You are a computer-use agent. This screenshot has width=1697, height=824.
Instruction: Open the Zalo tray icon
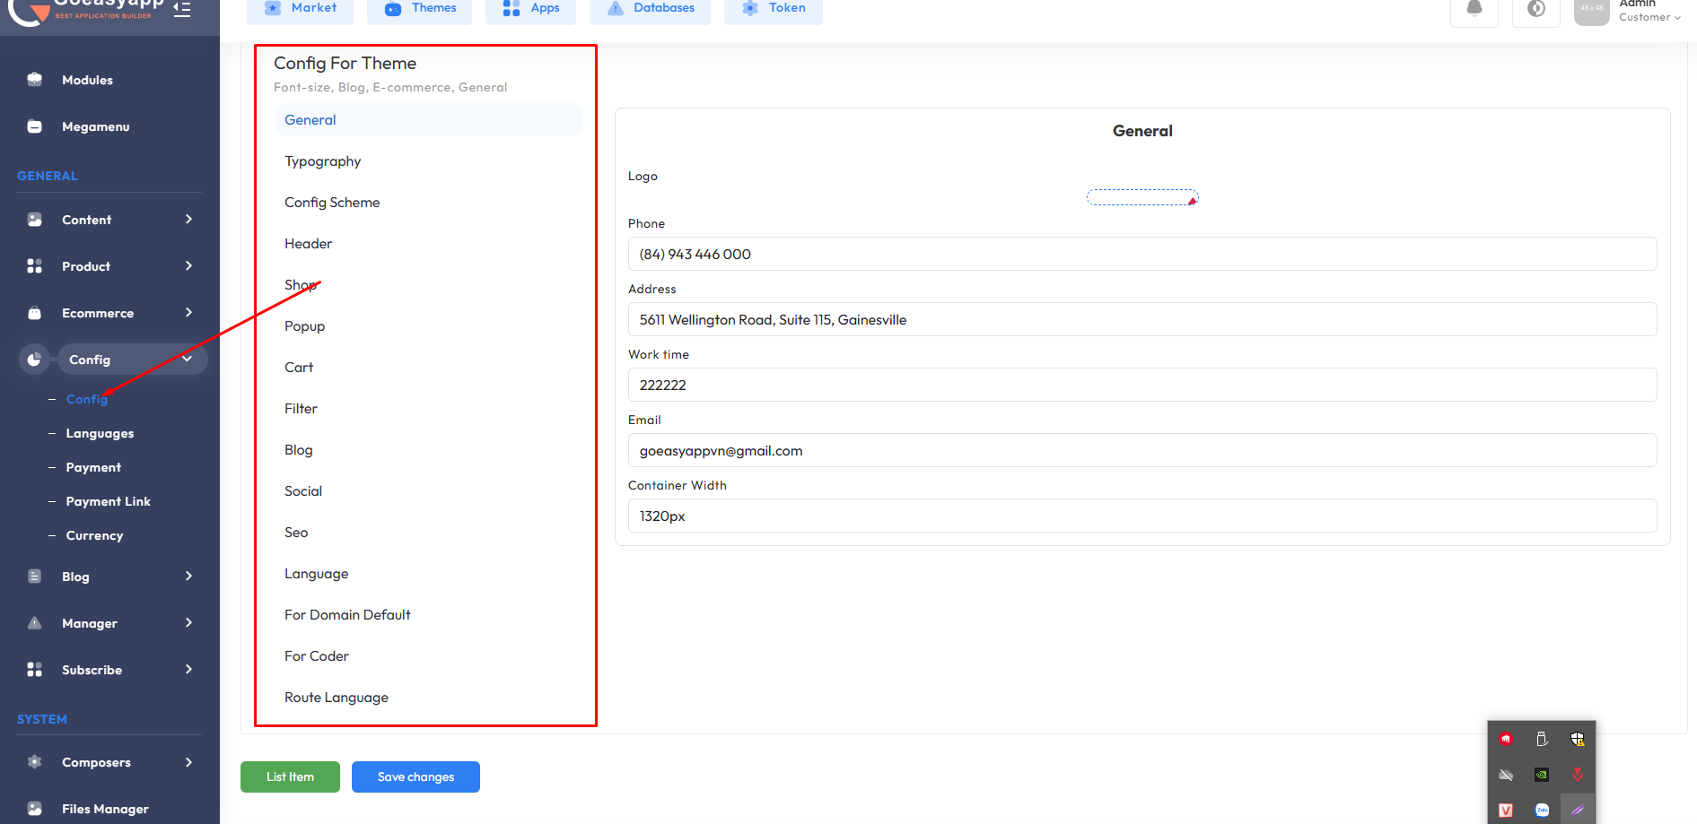click(1542, 810)
